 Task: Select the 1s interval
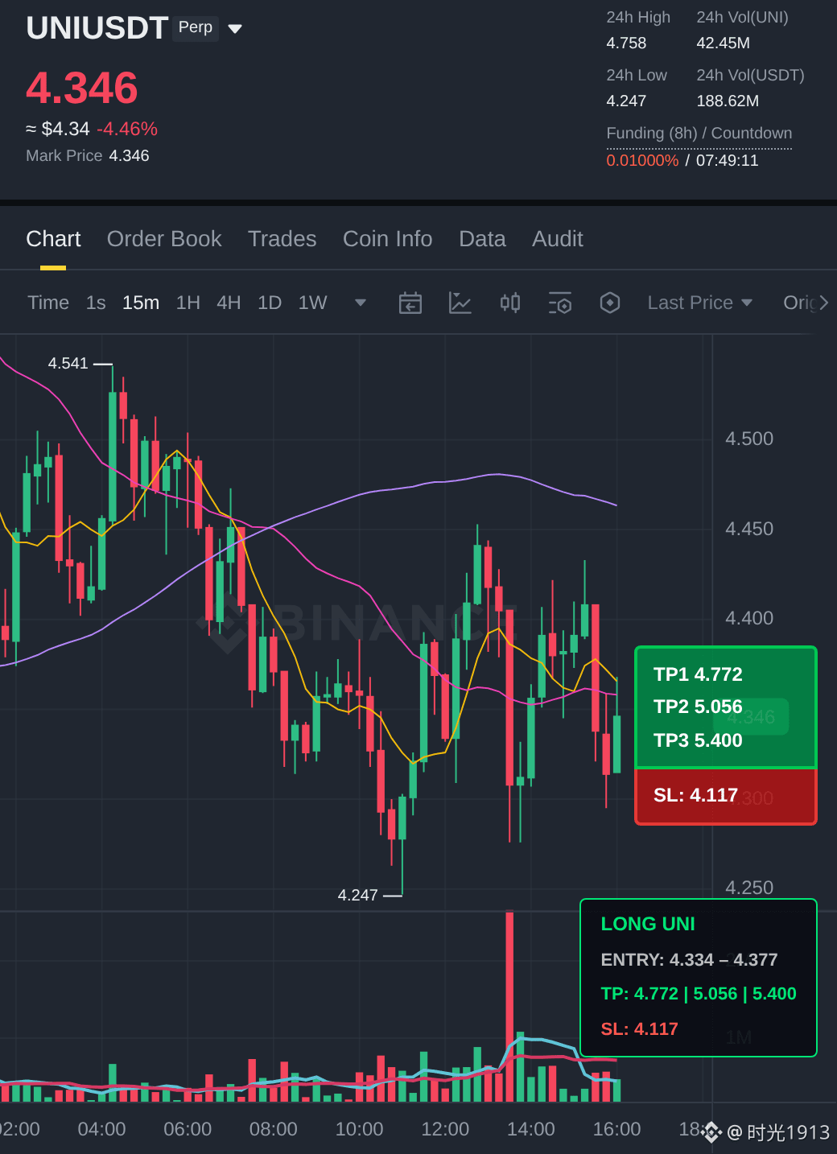click(x=96, y=303)
